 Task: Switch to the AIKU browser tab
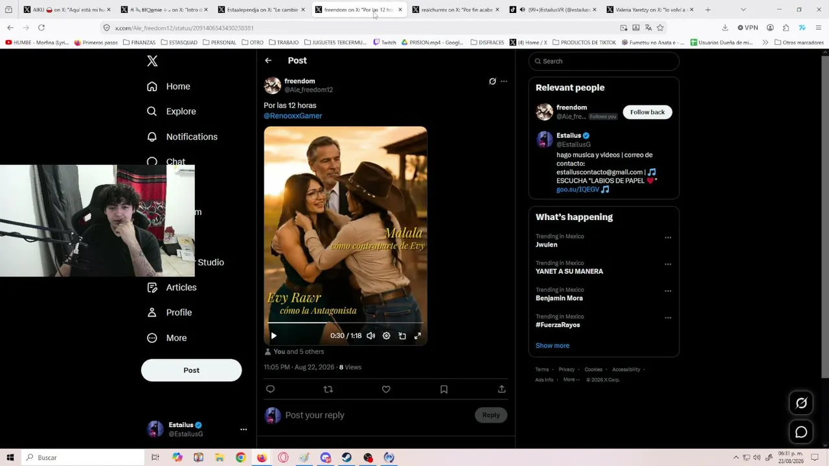tap(67, 10)
